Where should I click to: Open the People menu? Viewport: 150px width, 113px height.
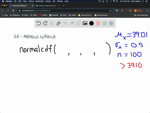click(48, 1)
